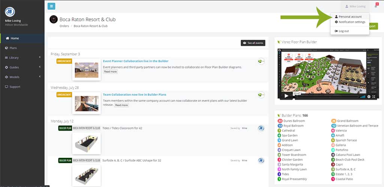This screenshot has height=187, width=384.
Task: Select Cathedral in builder plans list
Action: [x=288, y=131]
